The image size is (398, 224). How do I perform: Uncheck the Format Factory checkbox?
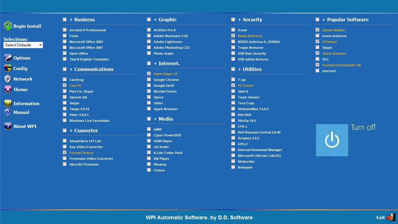[x=65, y=152]
